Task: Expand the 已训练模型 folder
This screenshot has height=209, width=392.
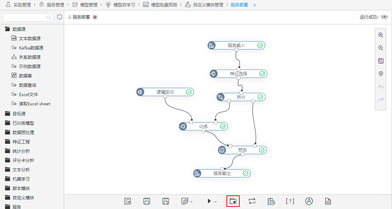Action: [x=19, y=123]
